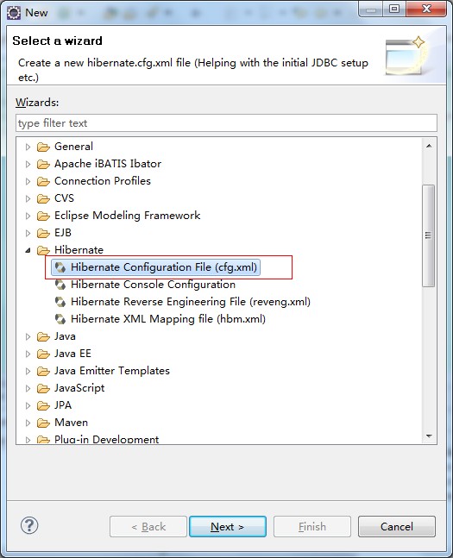Image resolution: width=453 pixels, height=558 pixels.
Task: Select Hibernate XML Mapping file (hbm.xml)
Action: tap(168, 319)
